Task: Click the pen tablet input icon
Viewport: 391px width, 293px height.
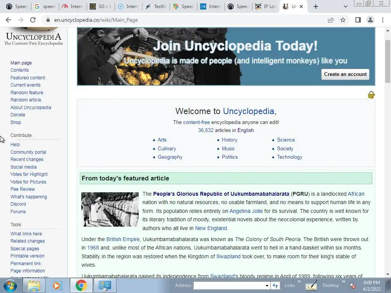Action: (x=311, y=285)
